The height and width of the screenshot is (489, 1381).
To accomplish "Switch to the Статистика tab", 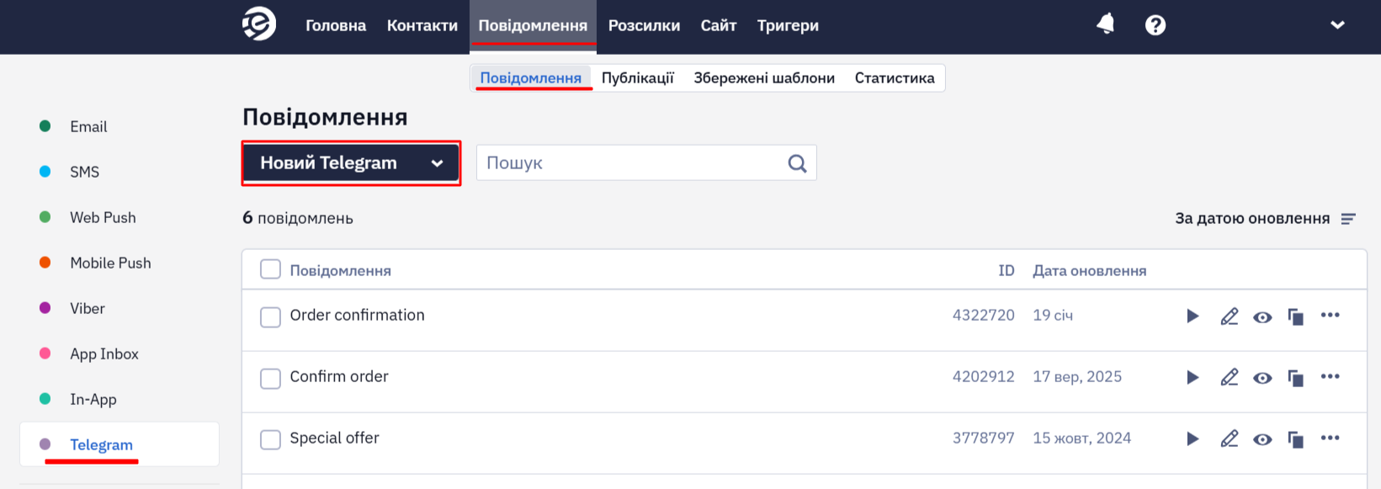I will coord(895,78).
